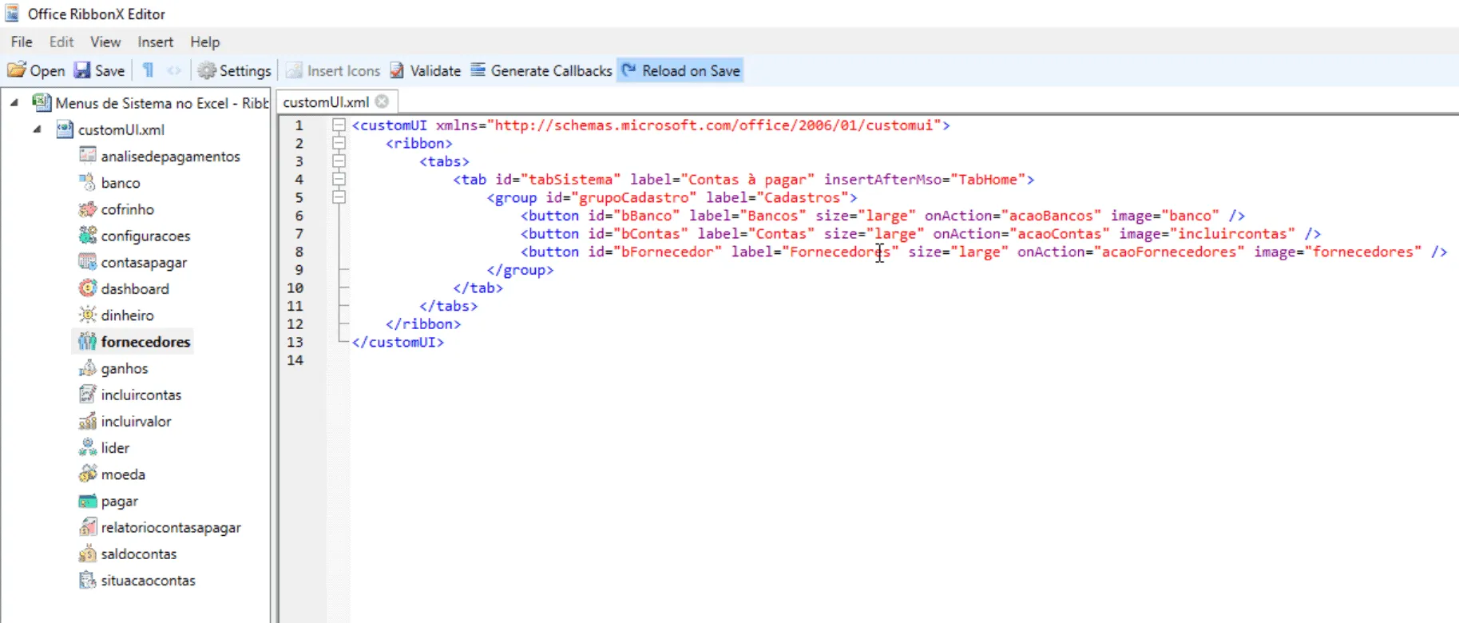
Task: Toggle the paragraph marks icon
Action: coord(149,71)
